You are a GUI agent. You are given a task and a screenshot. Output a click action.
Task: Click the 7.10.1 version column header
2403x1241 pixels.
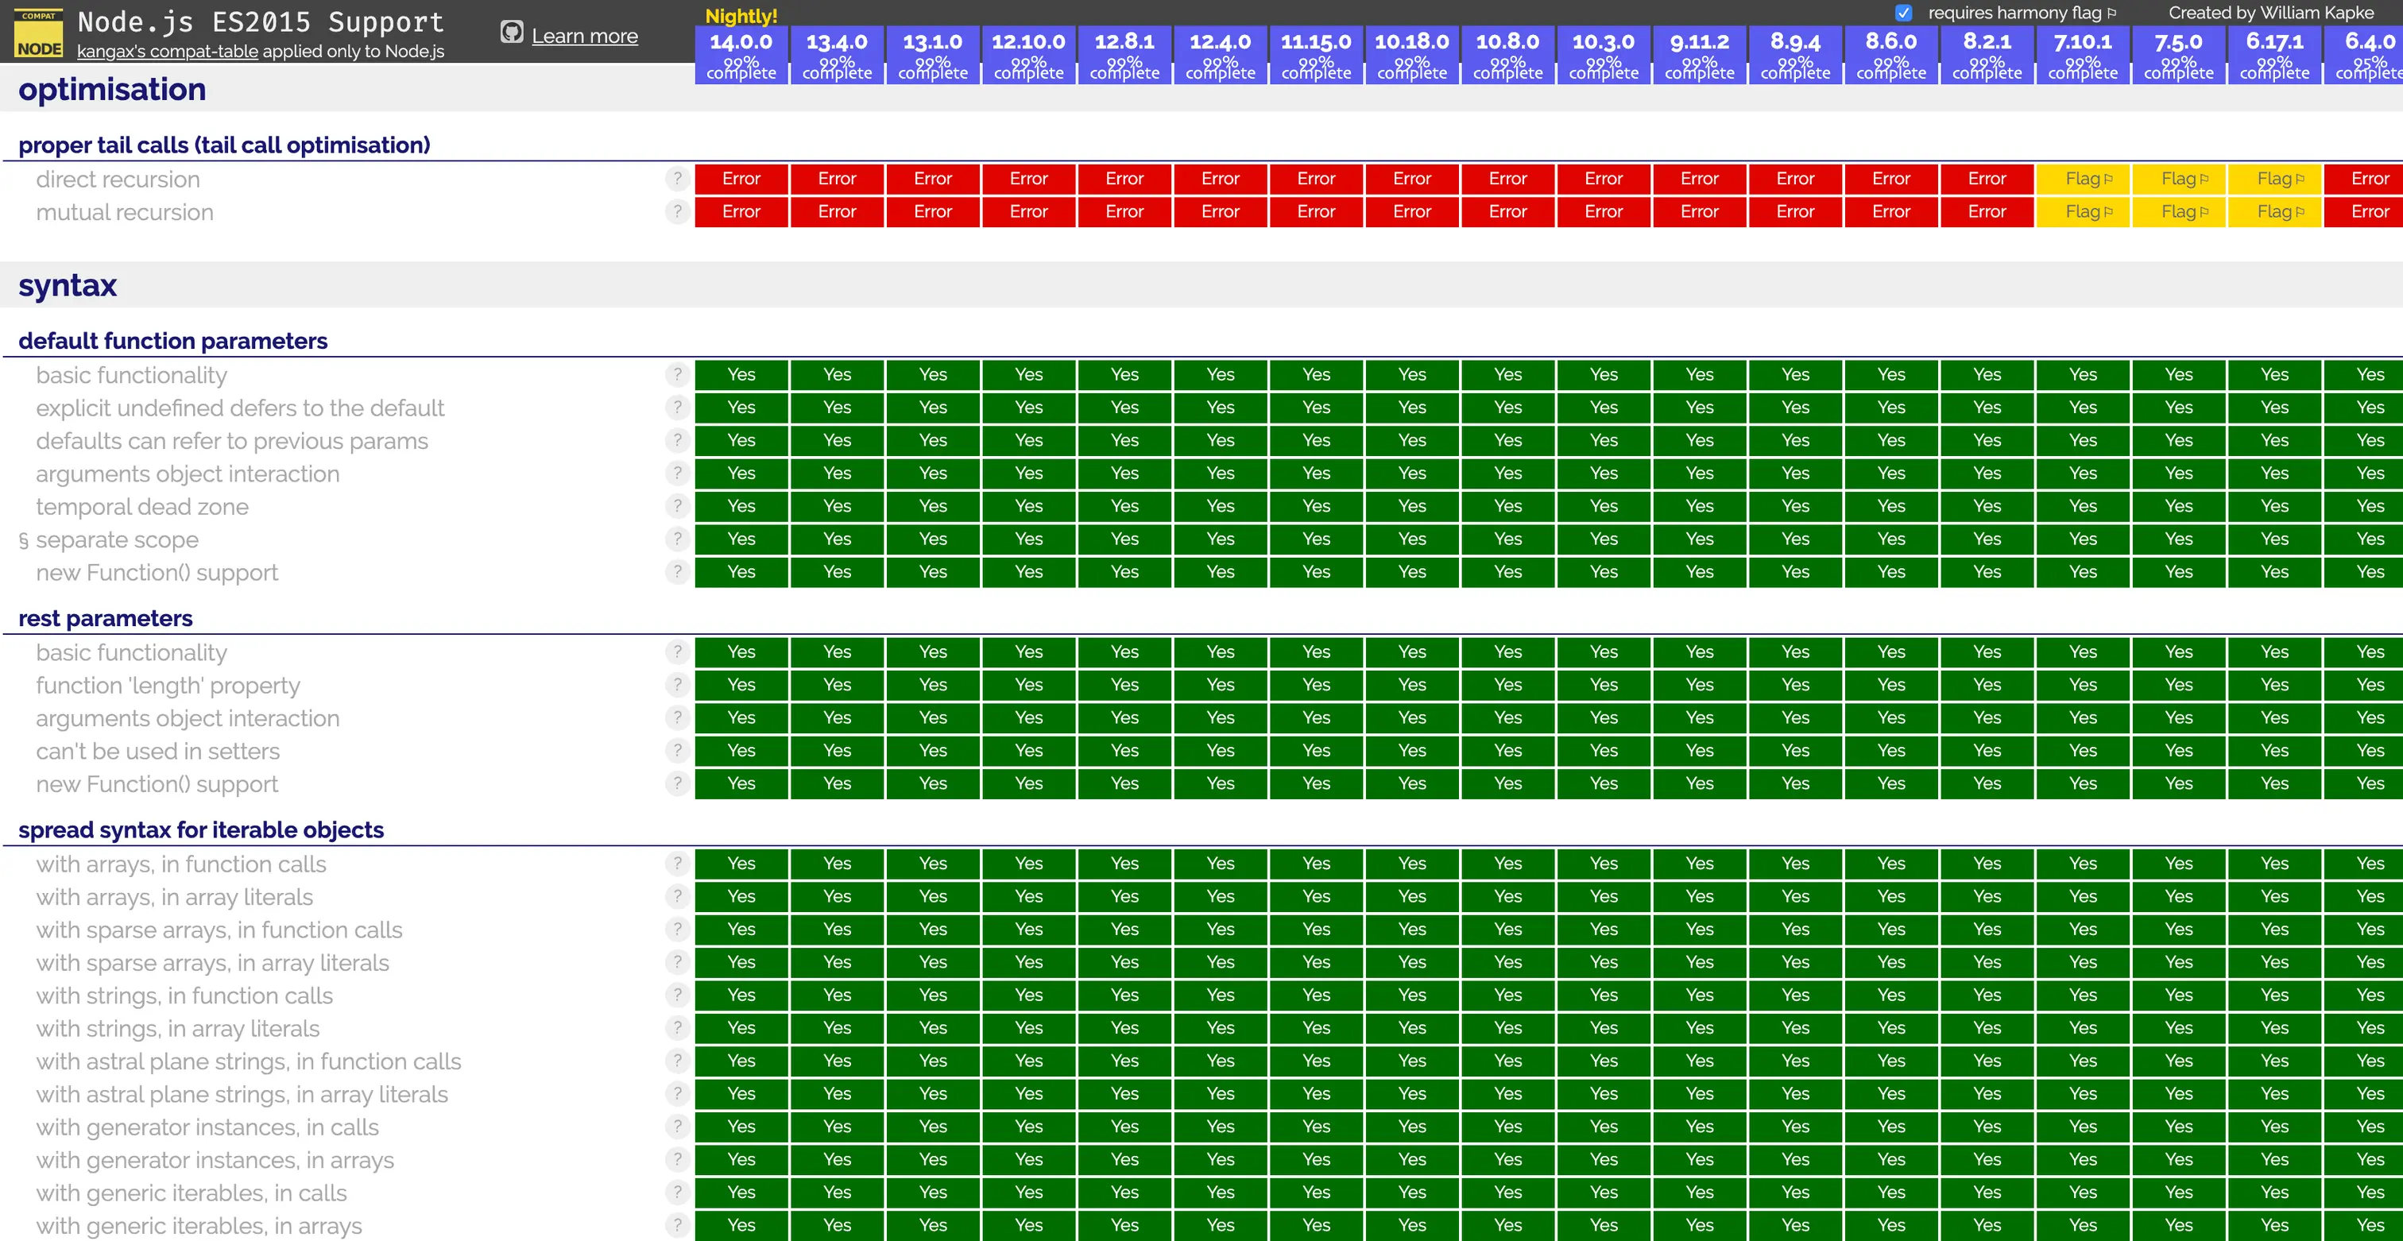(2082, 54)
